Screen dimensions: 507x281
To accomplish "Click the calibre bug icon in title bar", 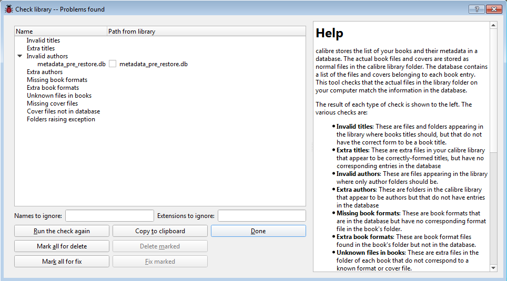I will tap(9, 9).
